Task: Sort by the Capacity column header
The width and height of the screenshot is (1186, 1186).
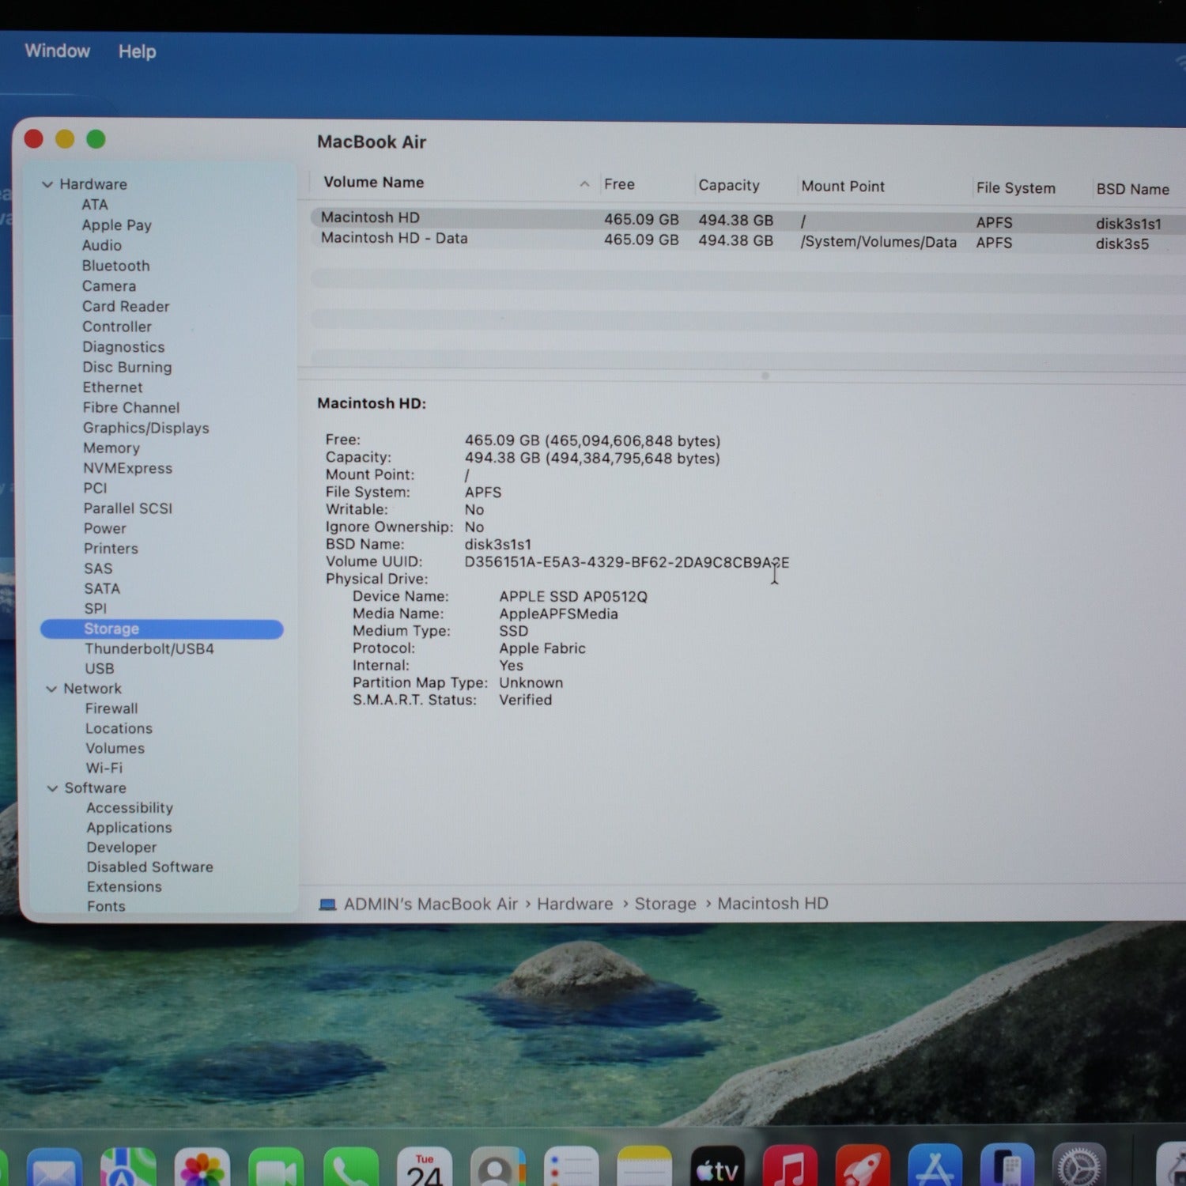Action: pyautogui.click(x=729, y=185)
